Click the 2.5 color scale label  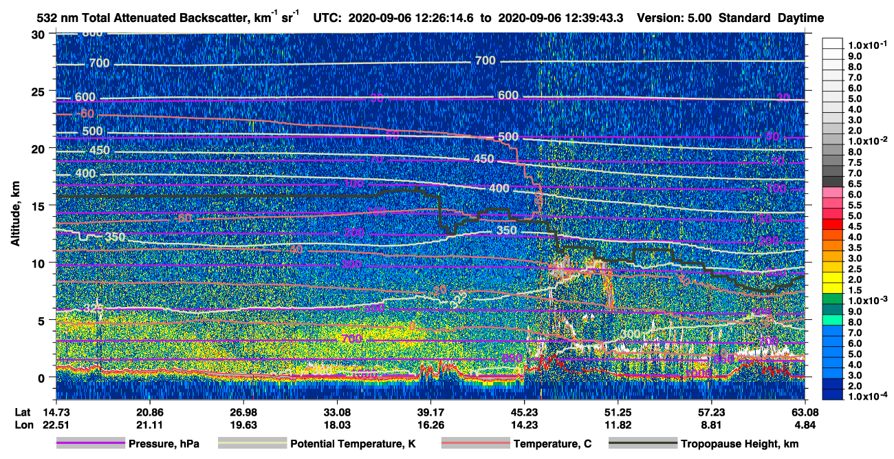855,269
